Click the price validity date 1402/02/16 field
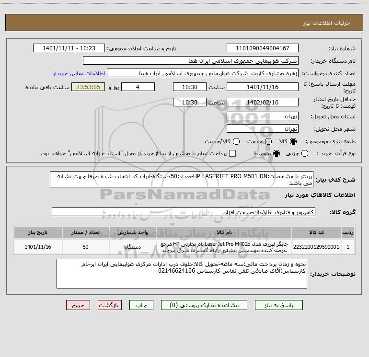This screenshot has width=369, height=357. pos(263,102)
